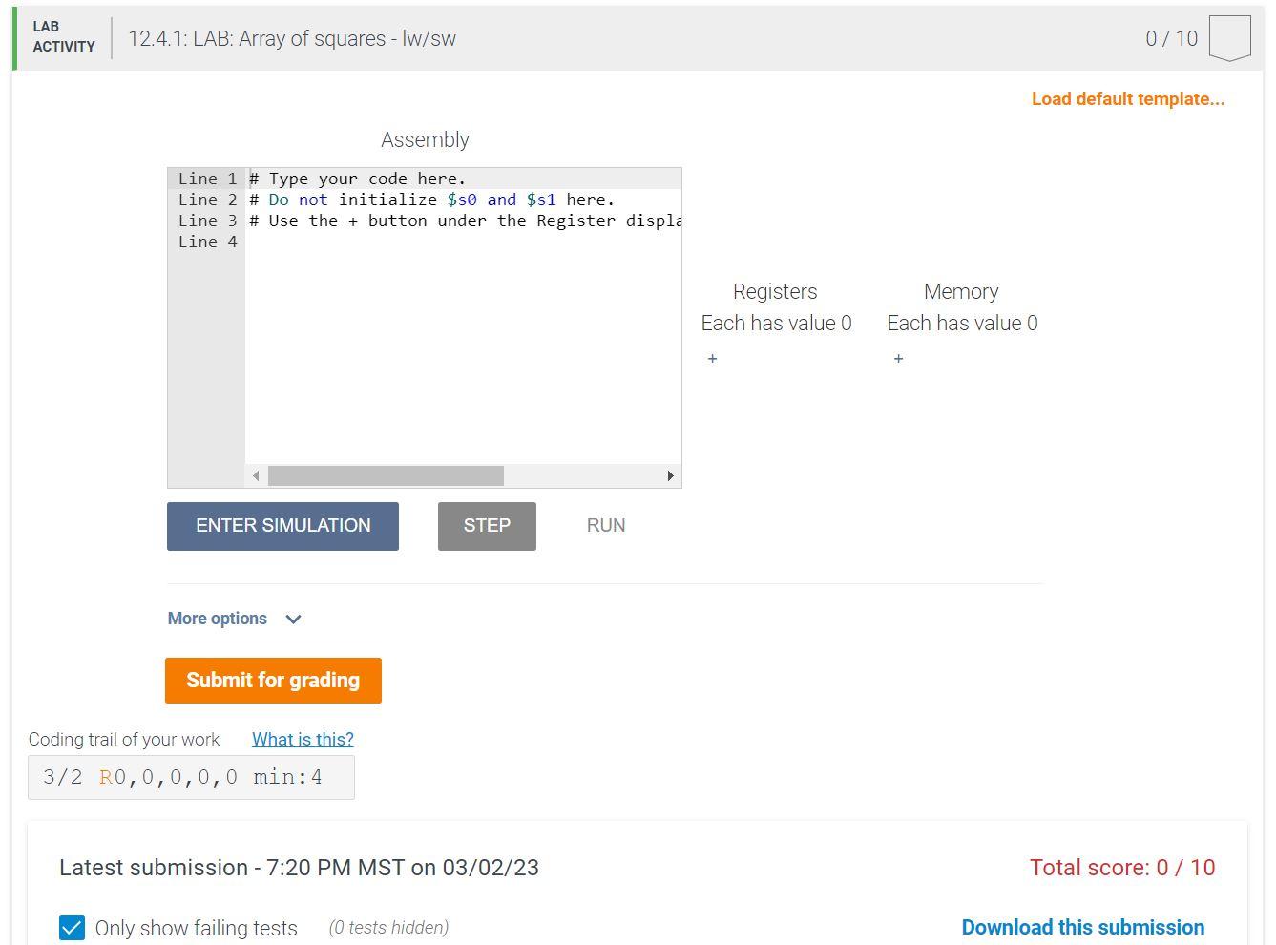The width and height of the screenshot is (1276, 945).
Task: Click Line 4 in the editor gutter
Action: pyautogui.click(x=208, y=241)
